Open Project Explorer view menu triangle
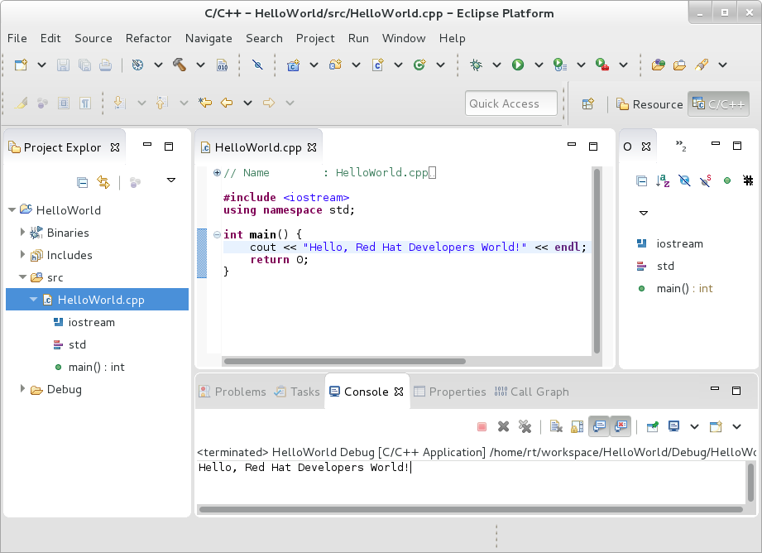This screenshot has width=762, height=553. click(171, 180)
